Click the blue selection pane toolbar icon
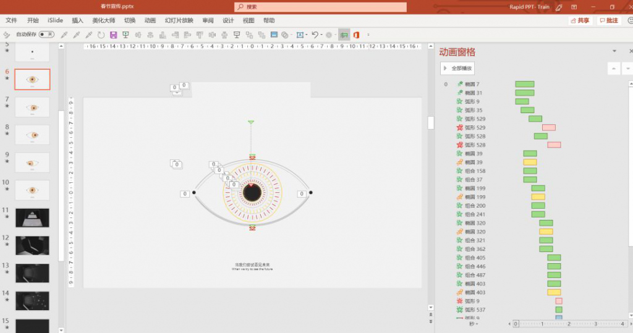Image resolution: width=633 pixels, height=333 pixels. (x=274, y=35)
